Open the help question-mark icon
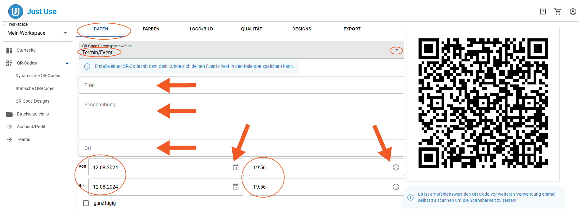 (x=543, y=12)
